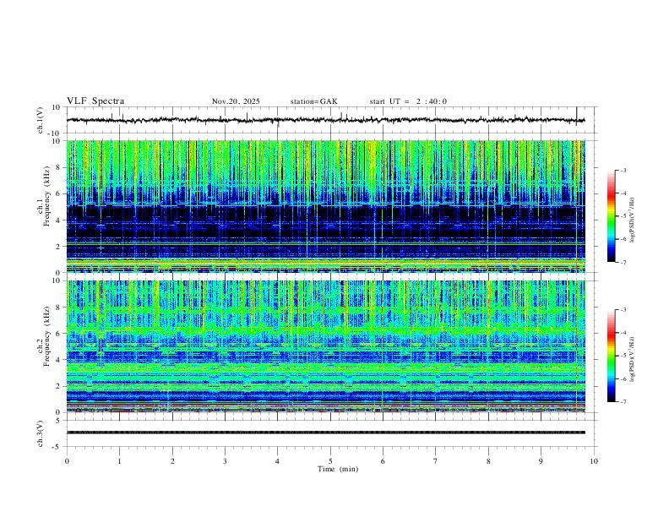The height and width of the screenshot is (517, 669).
Task: Click time axis tick label '9'
Action: 541,461
